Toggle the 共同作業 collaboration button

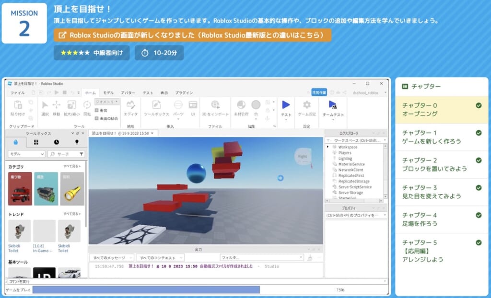pos(319,92)
